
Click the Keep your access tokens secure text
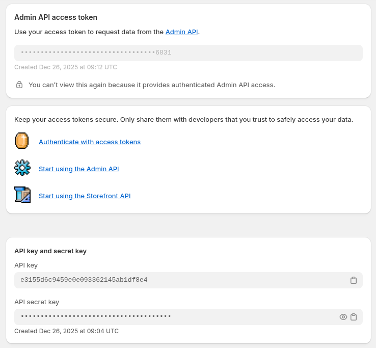pyautogui.click(x=183, y=120)
